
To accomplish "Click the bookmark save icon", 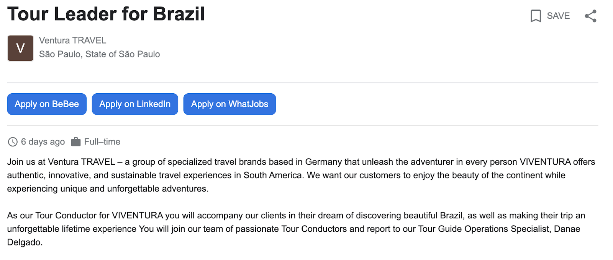I will 535,16.
